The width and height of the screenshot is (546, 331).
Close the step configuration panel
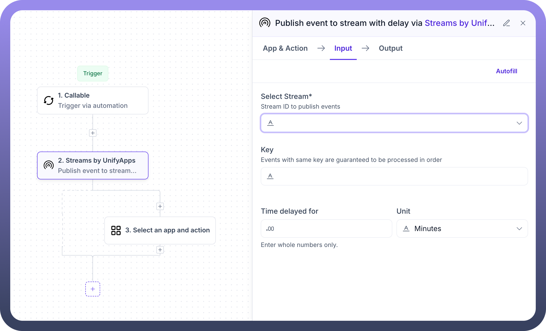coord(523,23)
